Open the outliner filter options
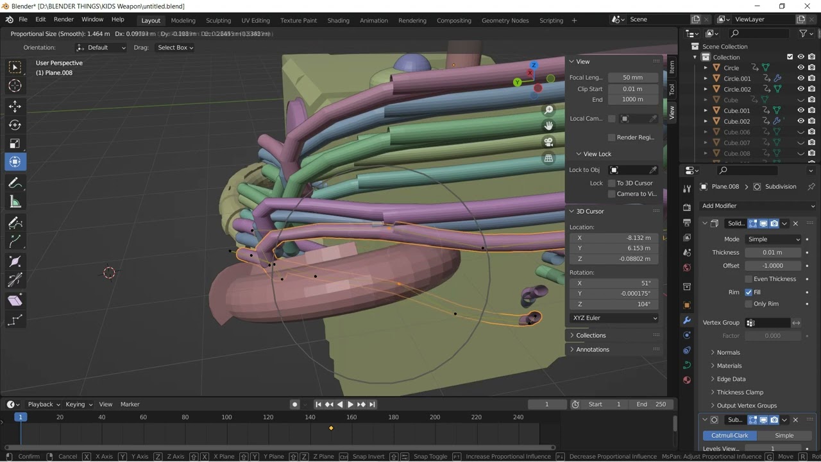The height and width of the screenshot is (462, 821). click(805, 33)
